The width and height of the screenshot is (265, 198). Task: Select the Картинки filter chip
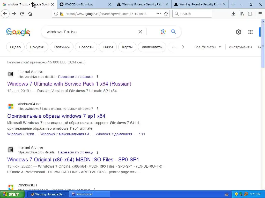[x=62, y=47]
